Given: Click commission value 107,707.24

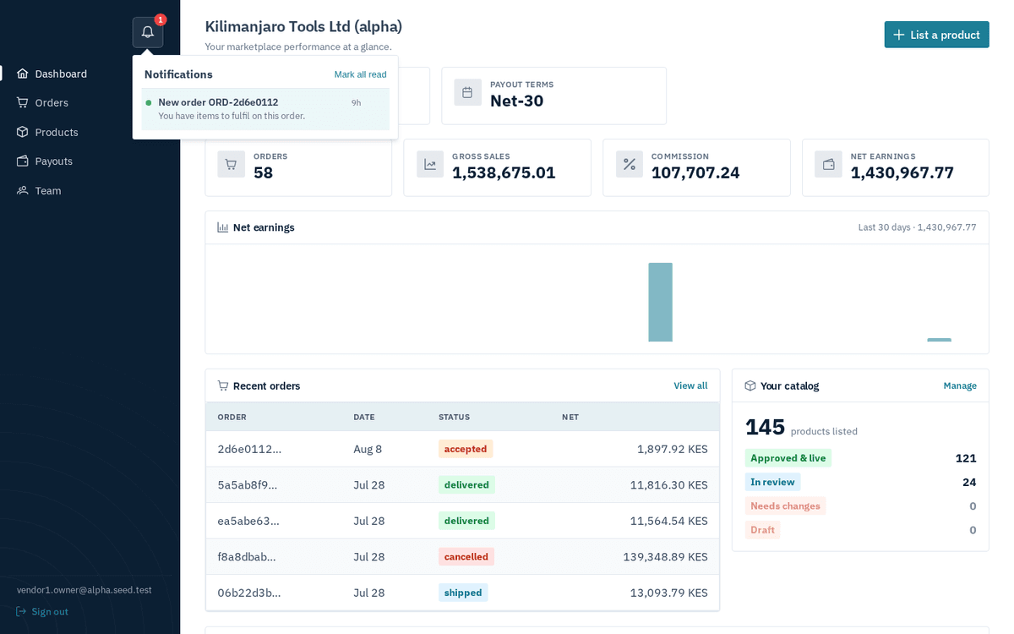Looking at the screenshot, I should (695, 172).
